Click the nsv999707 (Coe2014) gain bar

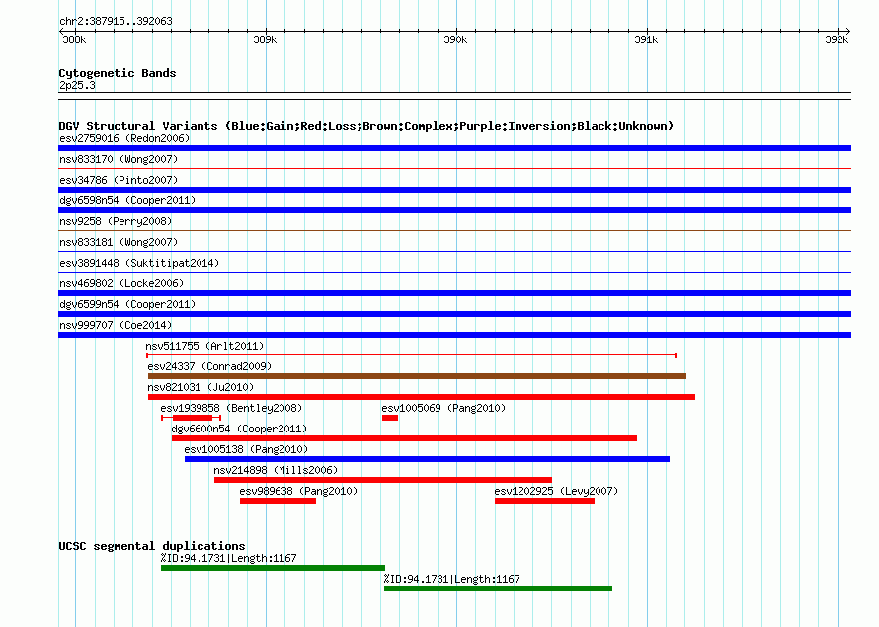454,335
